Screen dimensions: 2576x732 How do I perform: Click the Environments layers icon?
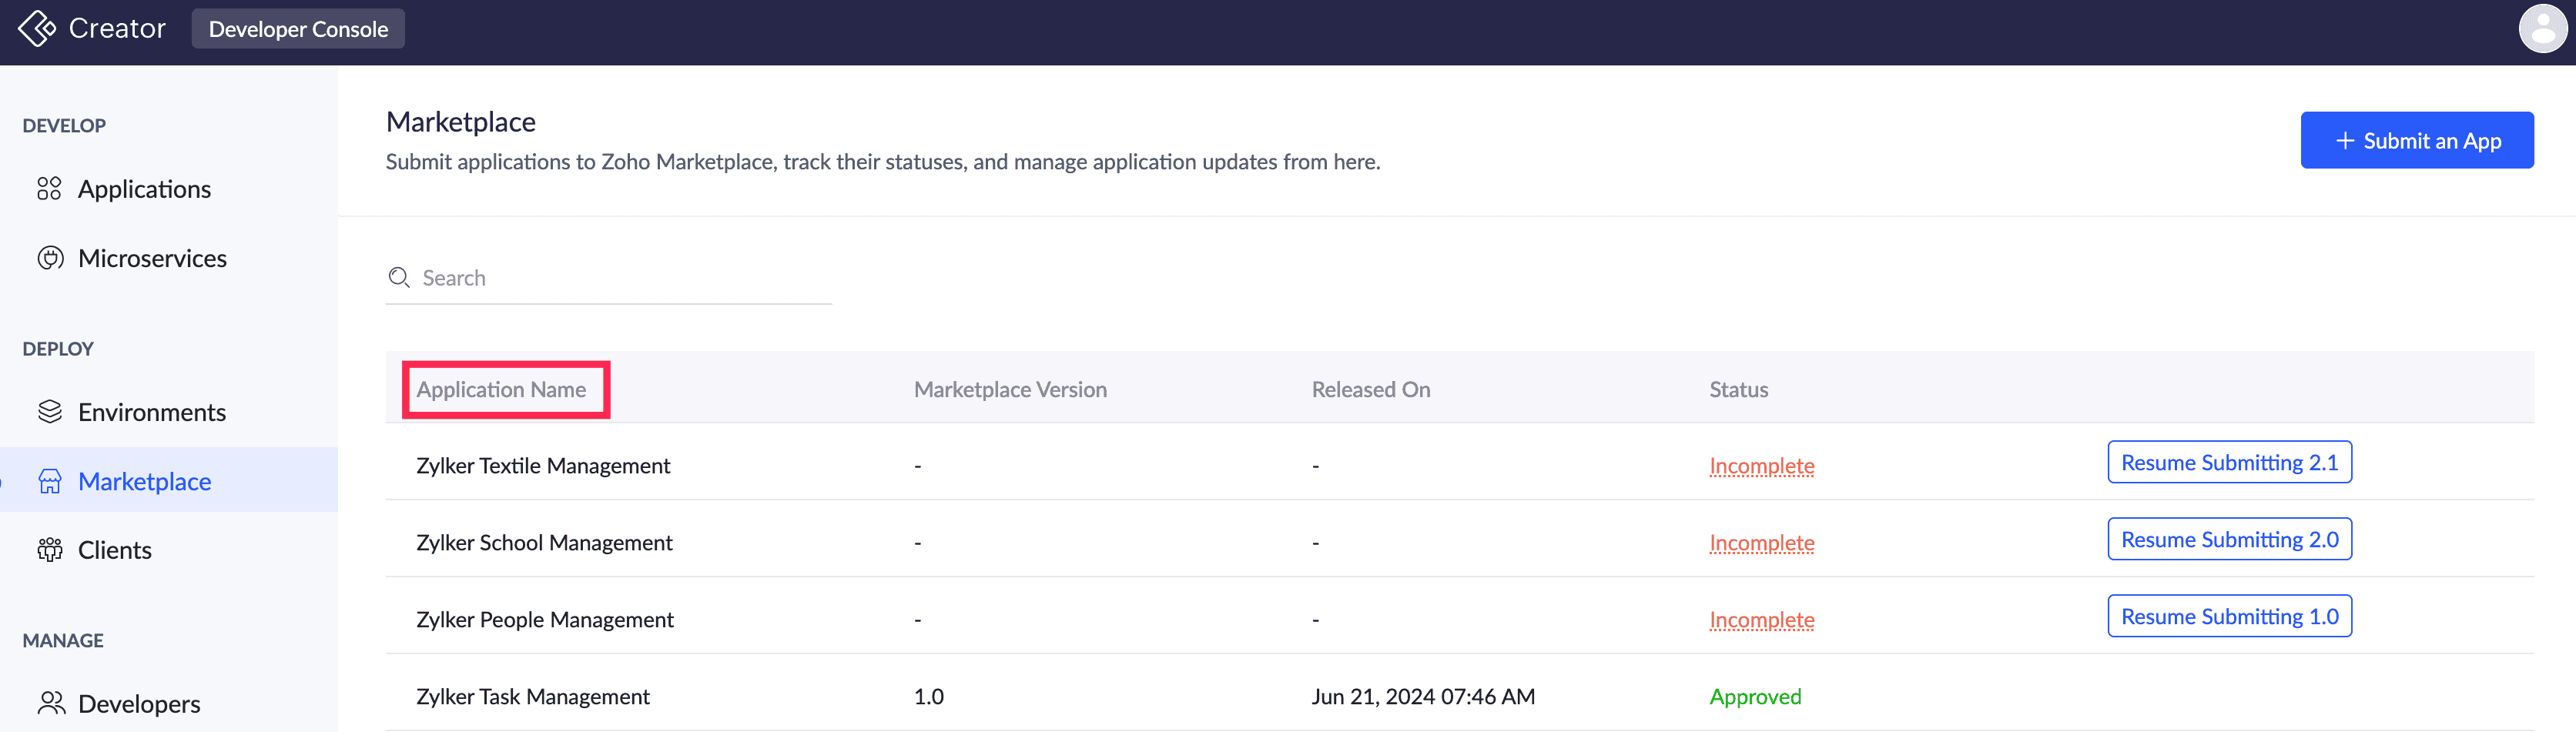pyautogui.click(x=50, y=412)
